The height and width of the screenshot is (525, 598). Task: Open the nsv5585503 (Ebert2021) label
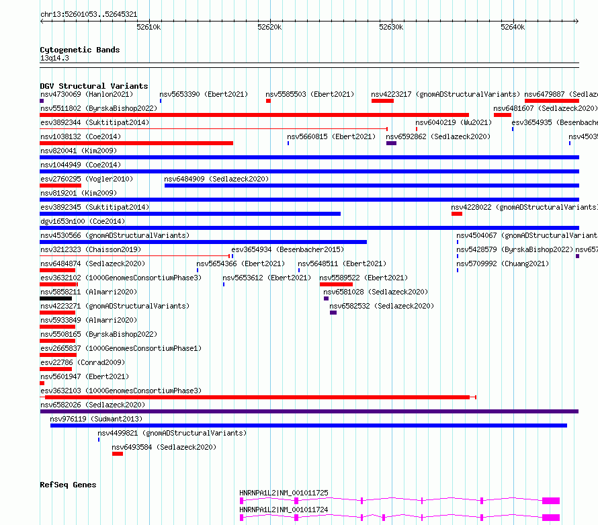[310, 94]
